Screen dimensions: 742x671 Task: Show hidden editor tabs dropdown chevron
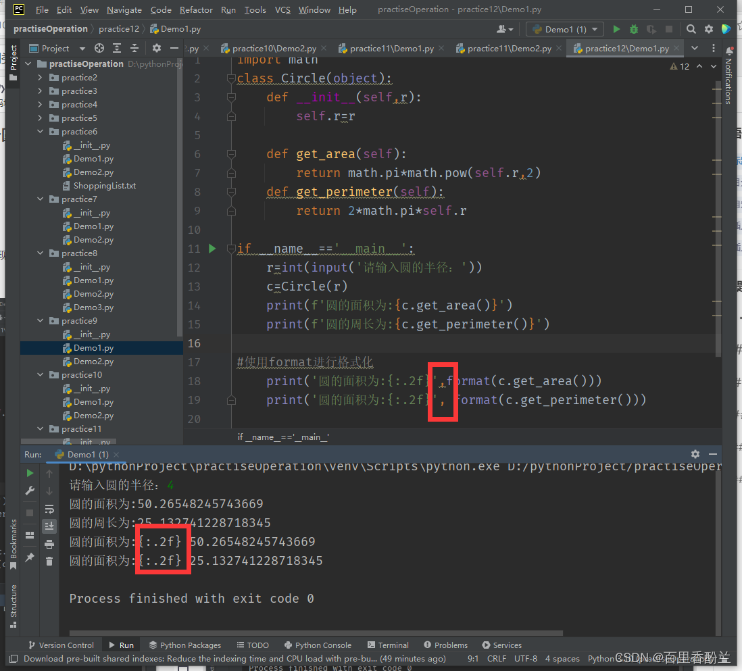(x=695, y=48)
